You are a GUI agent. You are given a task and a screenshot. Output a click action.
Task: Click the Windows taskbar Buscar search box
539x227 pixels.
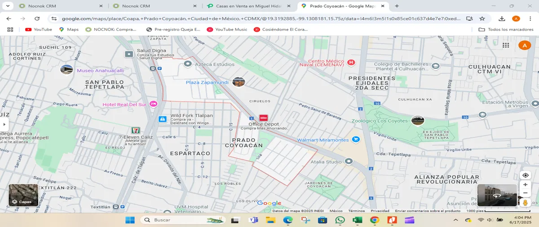click(183, 220)
